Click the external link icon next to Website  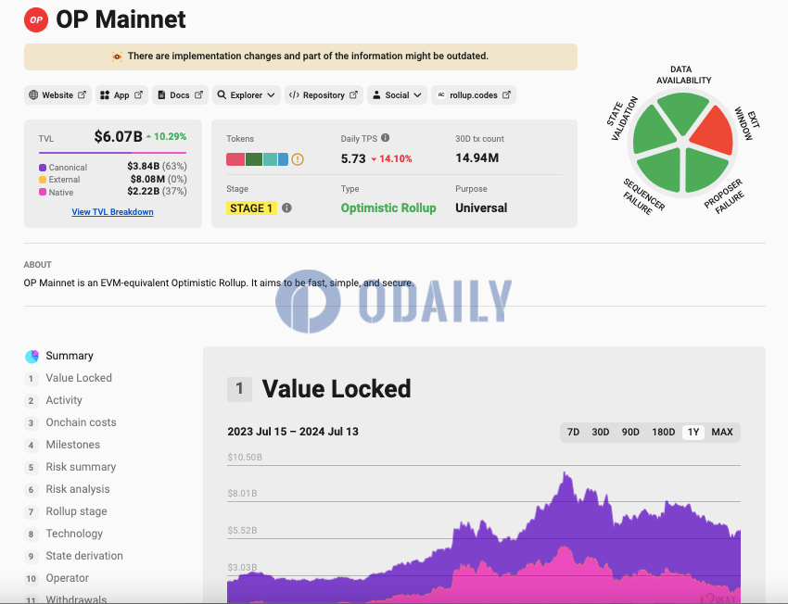(82, 94)
